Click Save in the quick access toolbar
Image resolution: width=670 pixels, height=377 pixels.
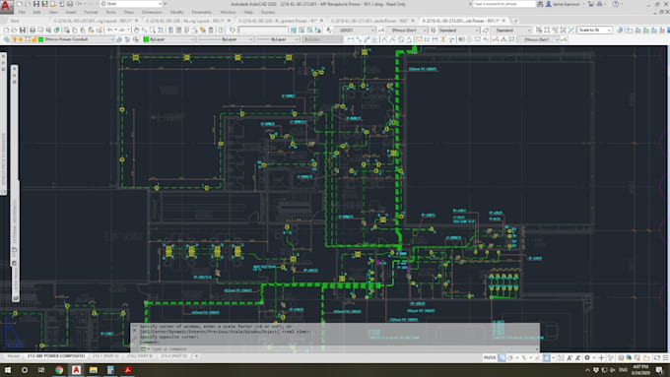[x=36, y=4]
